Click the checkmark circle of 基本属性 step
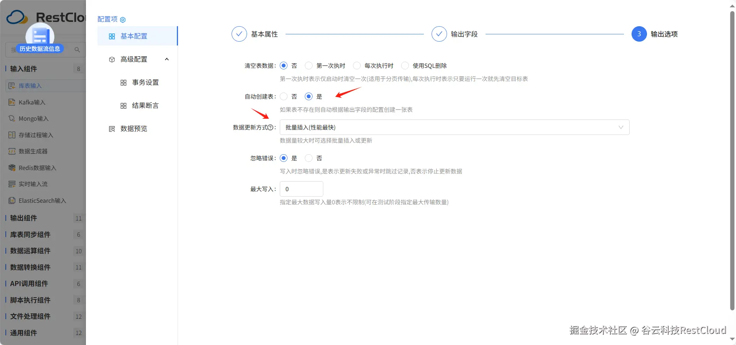 tap(239, 34)
